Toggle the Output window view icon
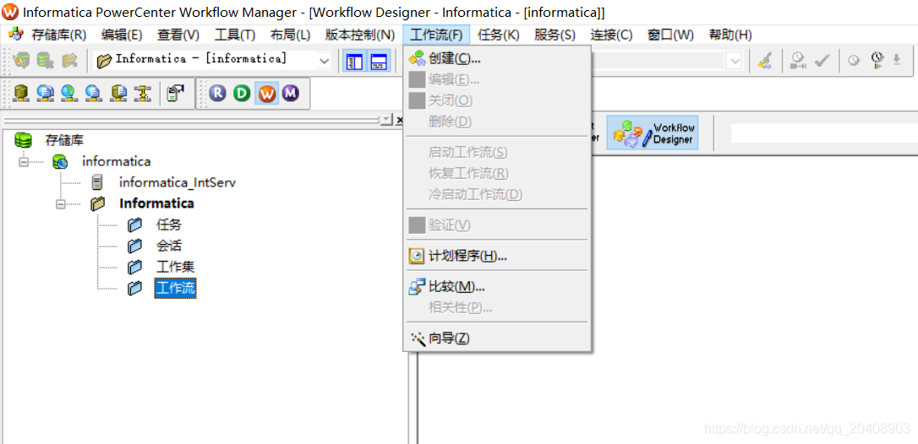 click(x=379, y=61)
